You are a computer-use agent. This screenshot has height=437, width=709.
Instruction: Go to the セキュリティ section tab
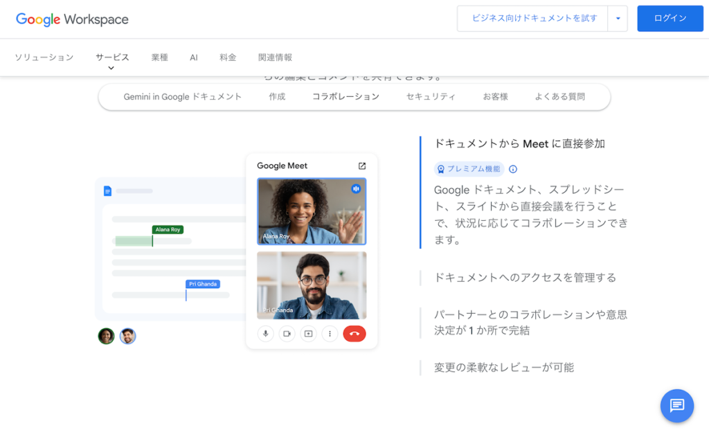point(431,97)
